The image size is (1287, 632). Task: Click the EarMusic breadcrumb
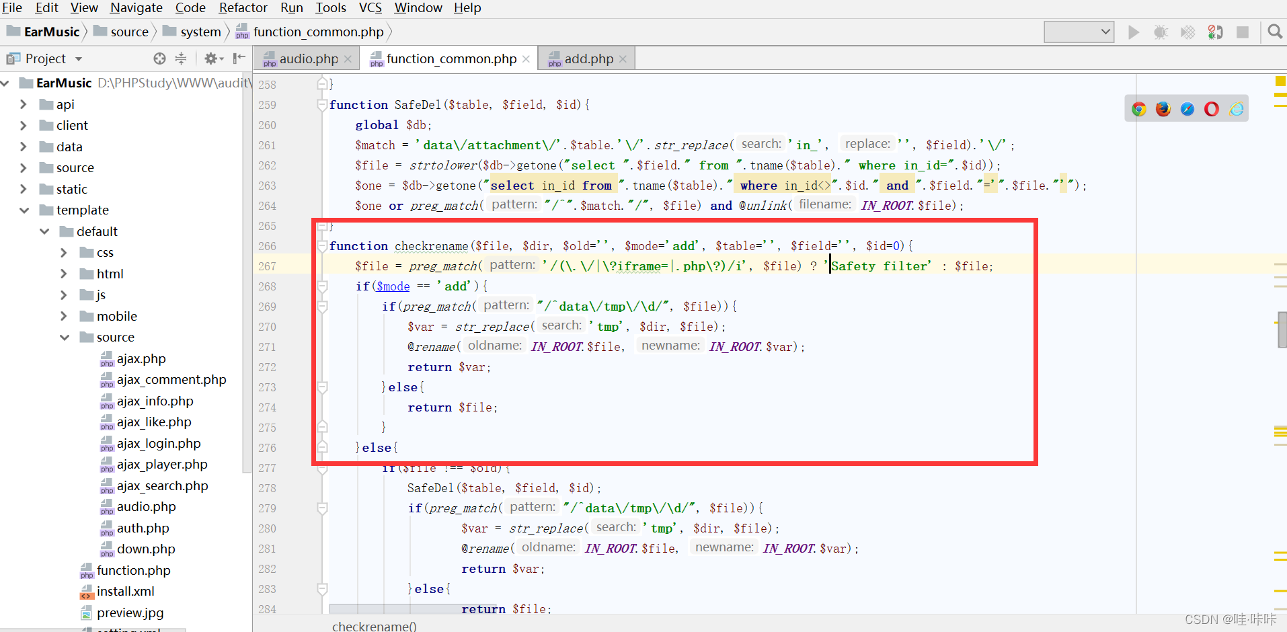[x=44, y=32]
